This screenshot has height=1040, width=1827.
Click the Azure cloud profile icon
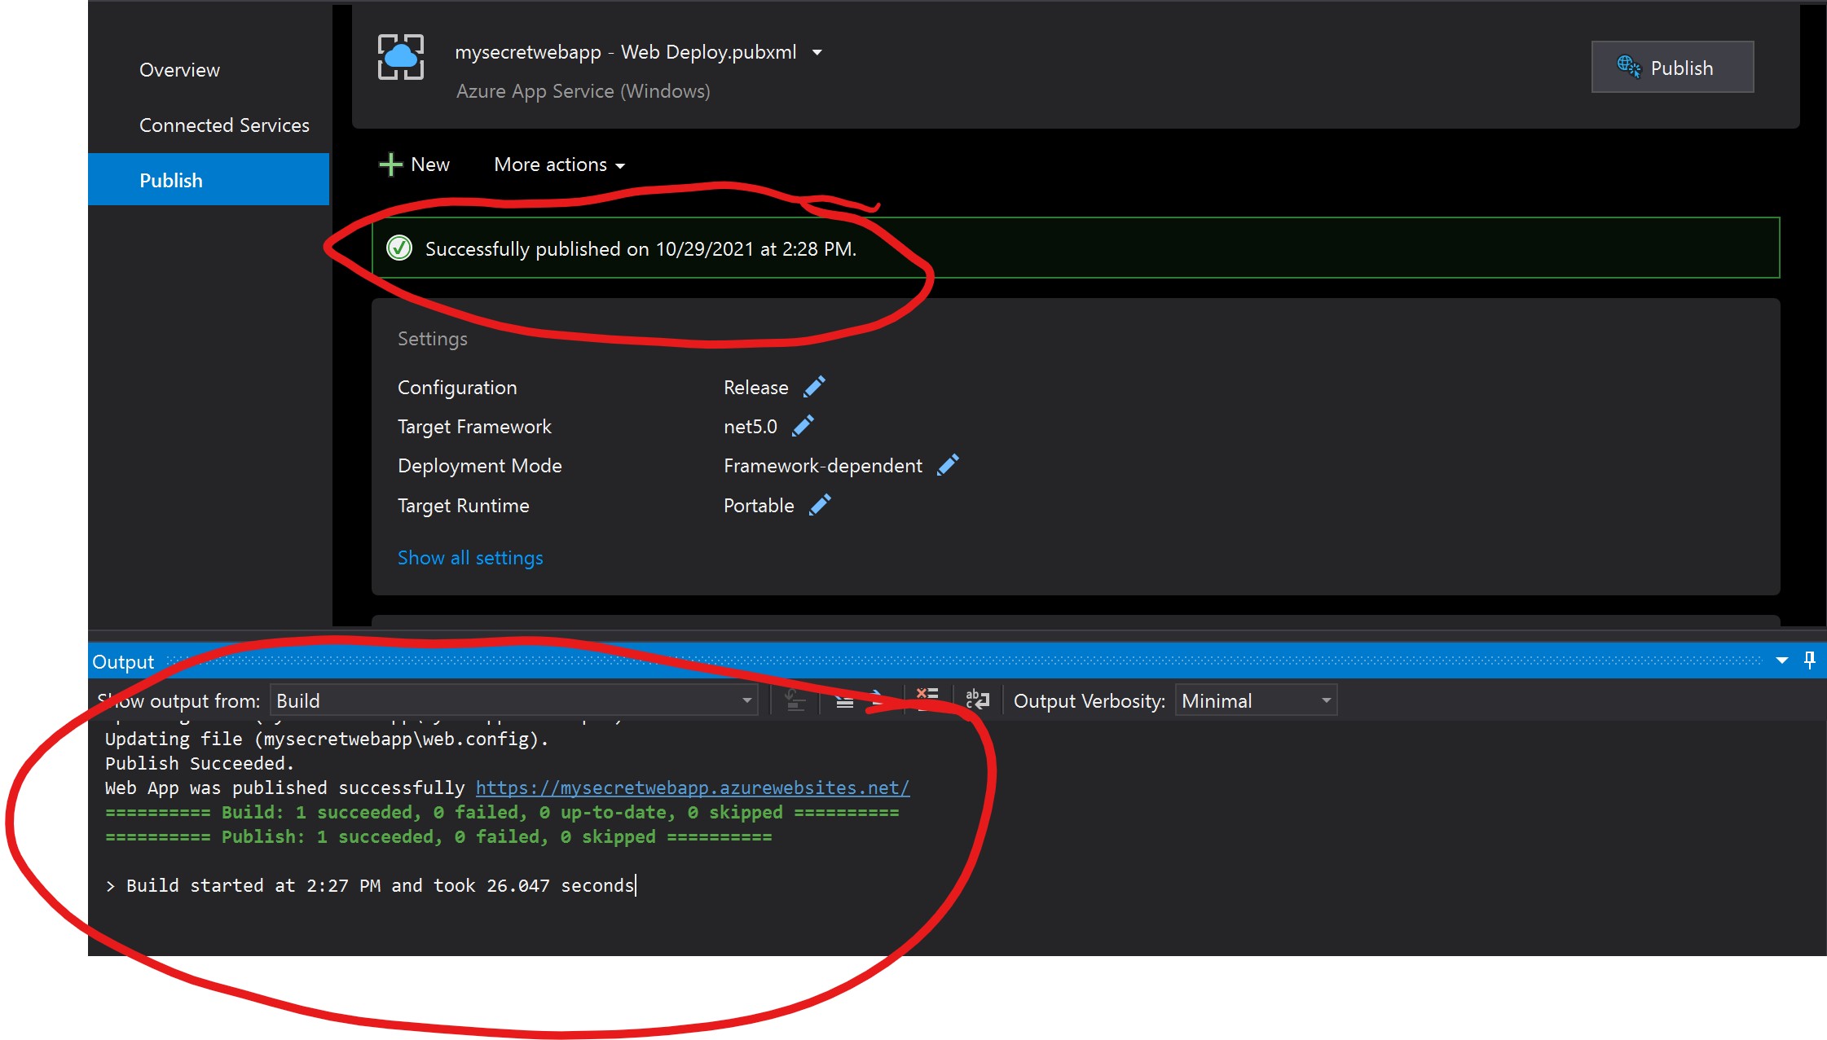pyautogui.click(x=400, y=57)
